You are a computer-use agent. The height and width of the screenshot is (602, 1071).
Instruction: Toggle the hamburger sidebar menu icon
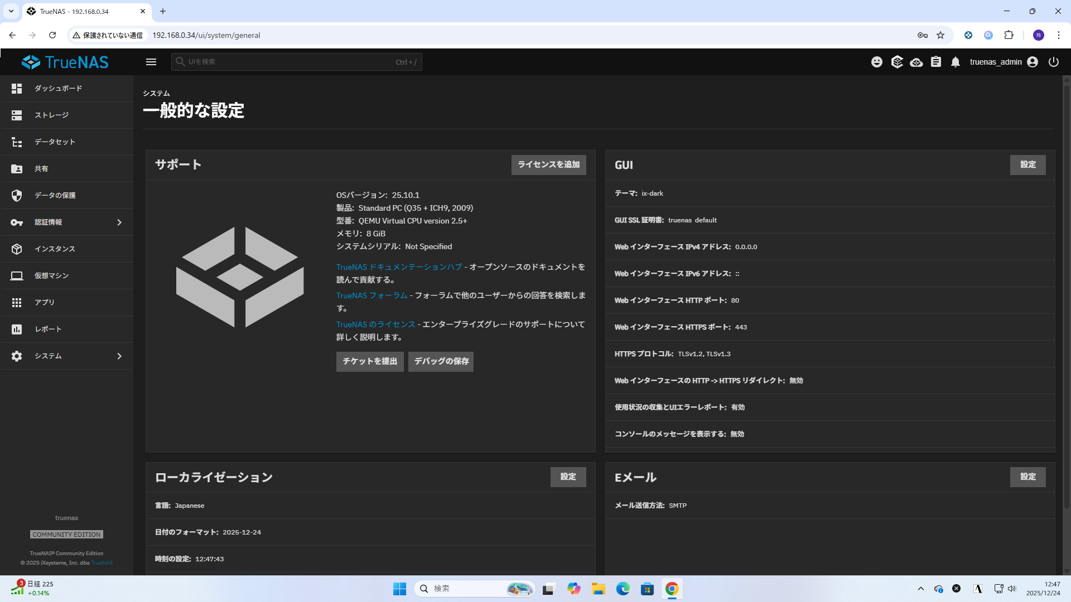[151, 62]
